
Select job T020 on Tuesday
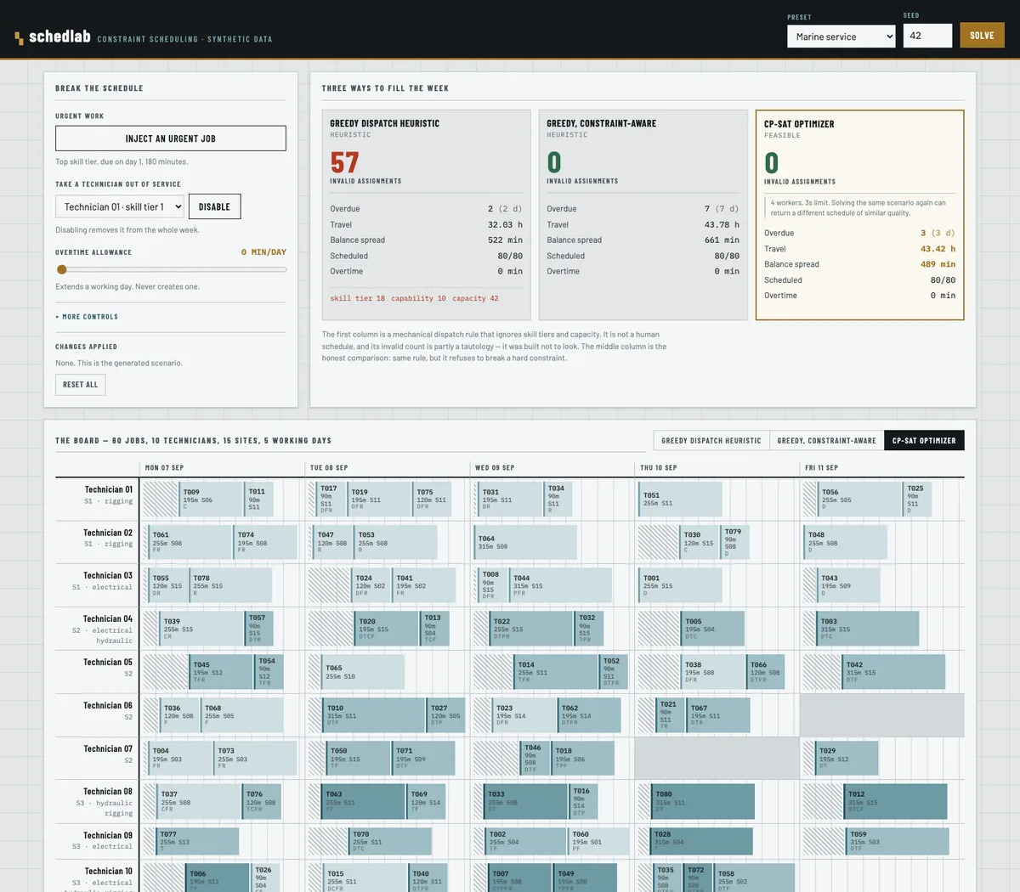point(387,629)
